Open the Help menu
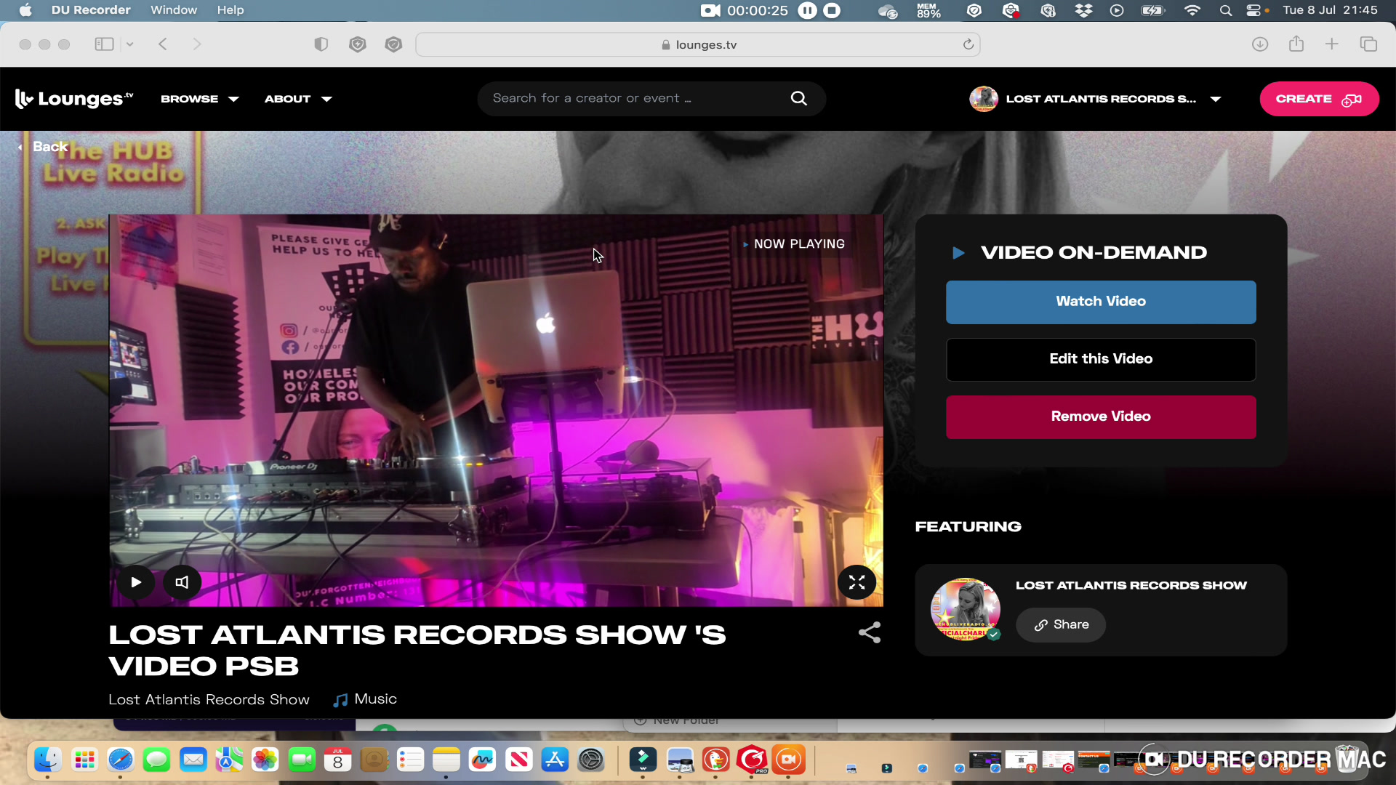Viewport: 1396px width, 785px height. coord(230,10)
